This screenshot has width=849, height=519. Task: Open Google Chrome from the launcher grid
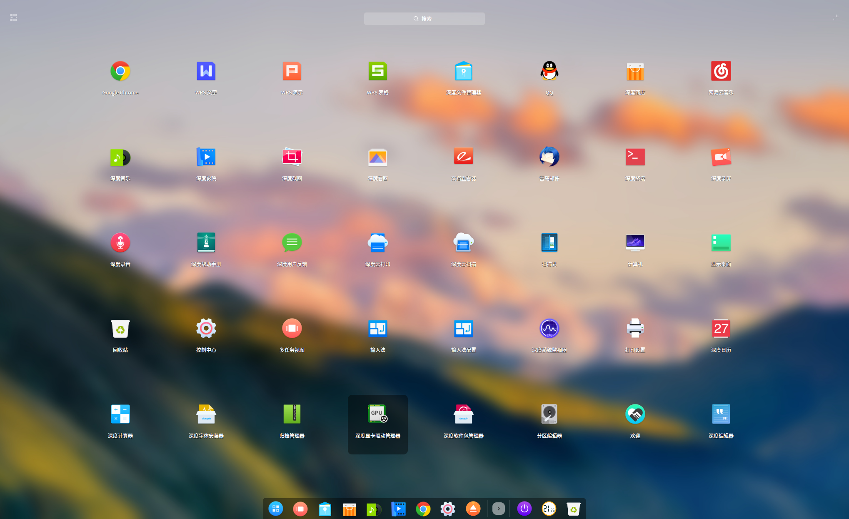pyautogui.click(x=120, y=72)
